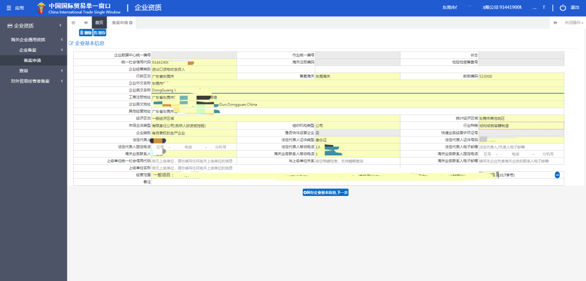Open the 行业种类 selection field
This screenshot has width=586, height=281.
pos(521,126)
